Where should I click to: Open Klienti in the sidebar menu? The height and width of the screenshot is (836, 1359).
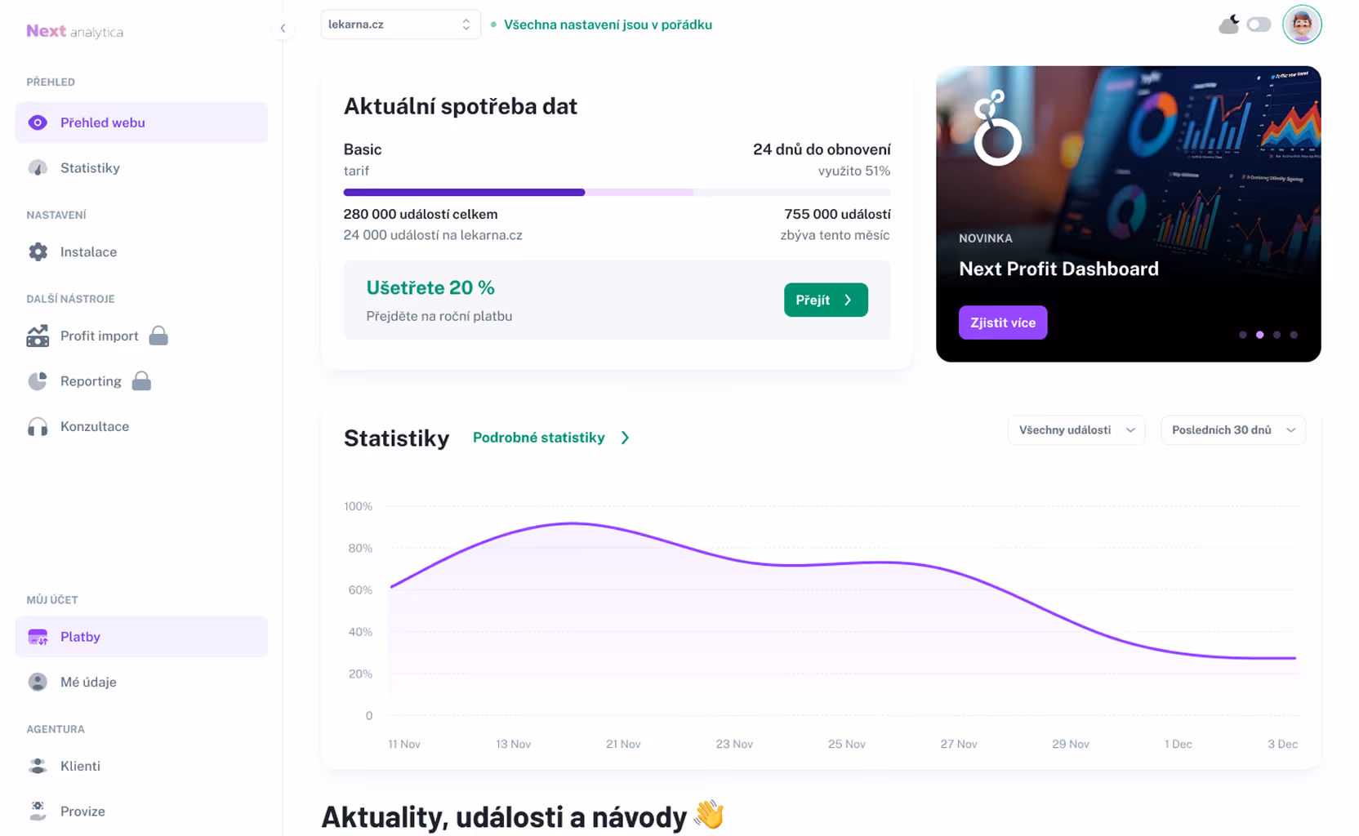click(80, 766)
